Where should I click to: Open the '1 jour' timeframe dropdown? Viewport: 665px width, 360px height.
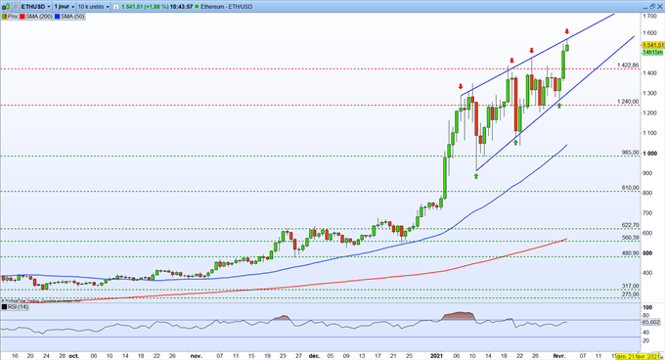pyautogui.click(x=64, y=7)
